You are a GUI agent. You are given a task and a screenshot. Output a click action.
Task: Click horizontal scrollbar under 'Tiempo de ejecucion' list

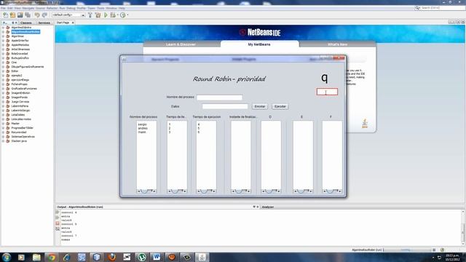206,191
